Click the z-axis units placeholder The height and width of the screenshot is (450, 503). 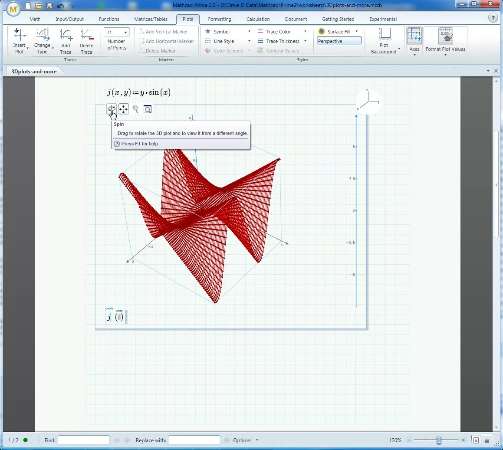click(119, 317)
